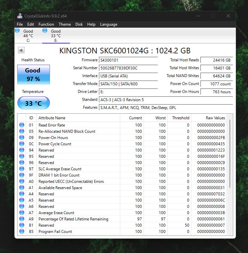Select Available Reserved Space text
The width and height of the screenshot is (248, 253).
60,188
